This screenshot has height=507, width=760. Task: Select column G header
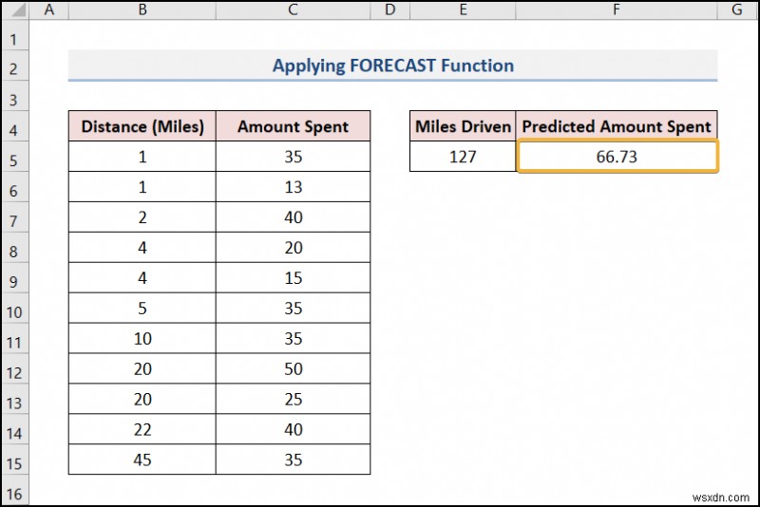[737, 9]
